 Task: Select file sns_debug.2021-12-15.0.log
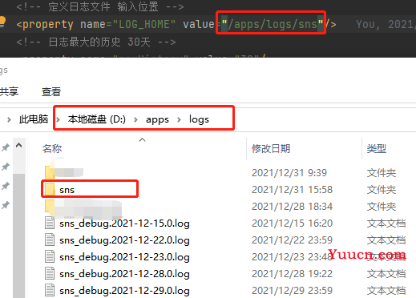(124, 223)
